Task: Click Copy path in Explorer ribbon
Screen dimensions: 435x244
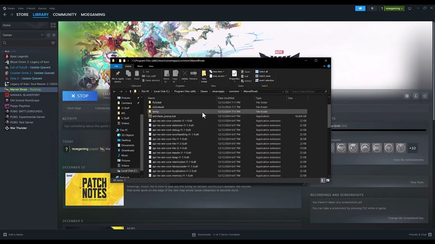Action: point(149,76)
